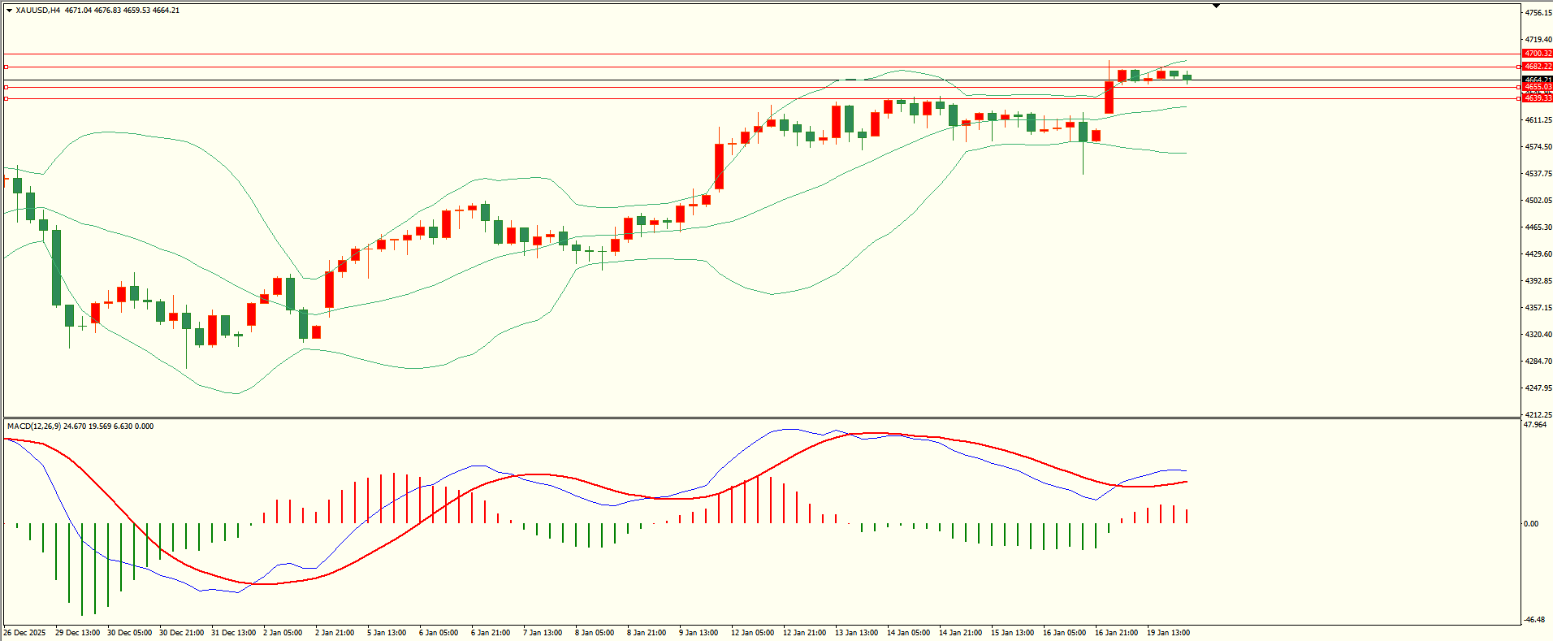This screenshot has height=641, width=1553.
Task: Click right square handle of 4682.22 line
Action: click(x=1519, y=67)
